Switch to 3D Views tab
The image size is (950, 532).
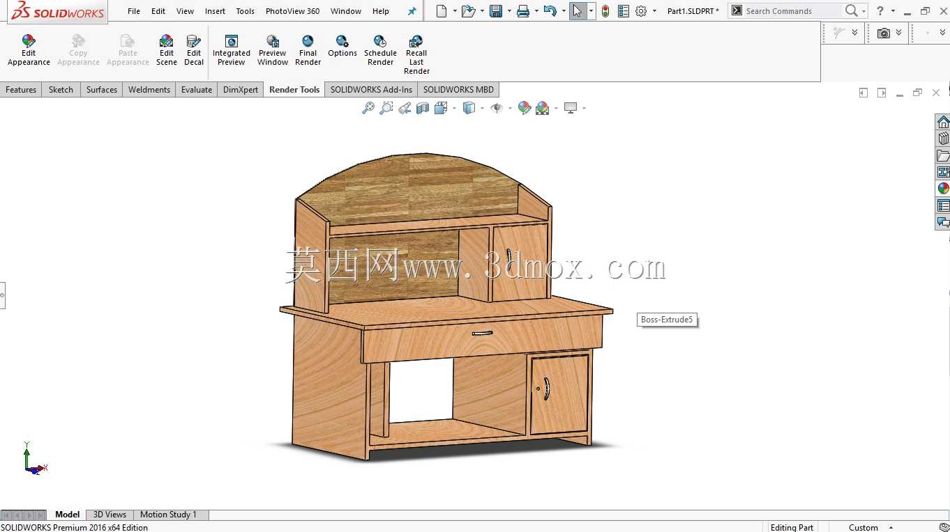pyautogui.click(x=110, y=515)
